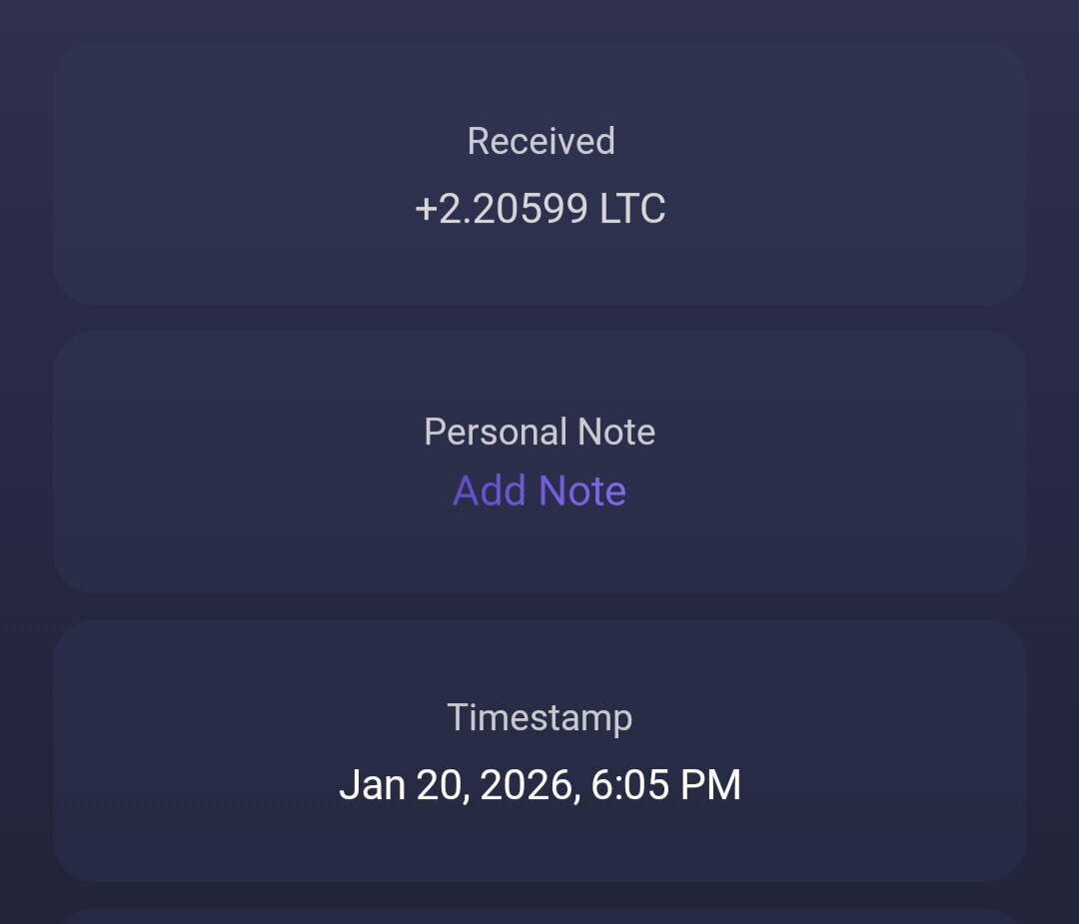
Task: Click the word Add in Add Note
Action: [490, 491]
